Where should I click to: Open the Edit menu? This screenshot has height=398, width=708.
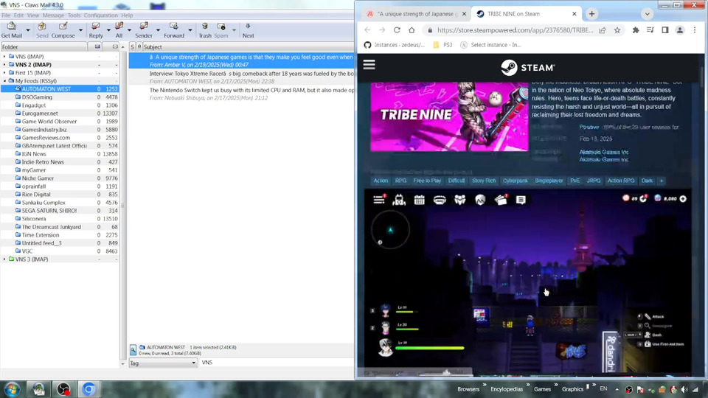point(18,15)
